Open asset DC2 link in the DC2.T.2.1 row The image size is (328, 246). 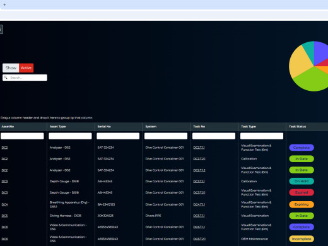tap(4, 159)
